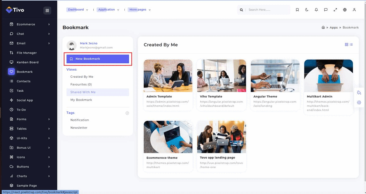
Task: Open the user profile icon
Action: pyautogui.click(x=354, y=10)
